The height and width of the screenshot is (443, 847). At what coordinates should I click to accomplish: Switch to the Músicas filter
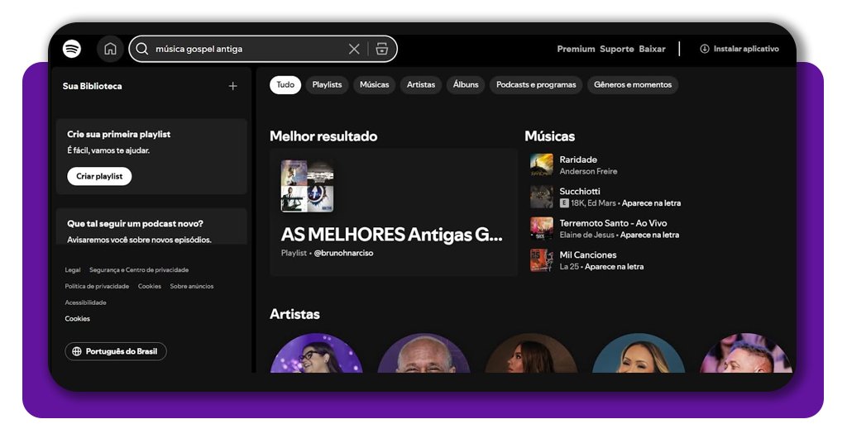click(x=375, y=84)
